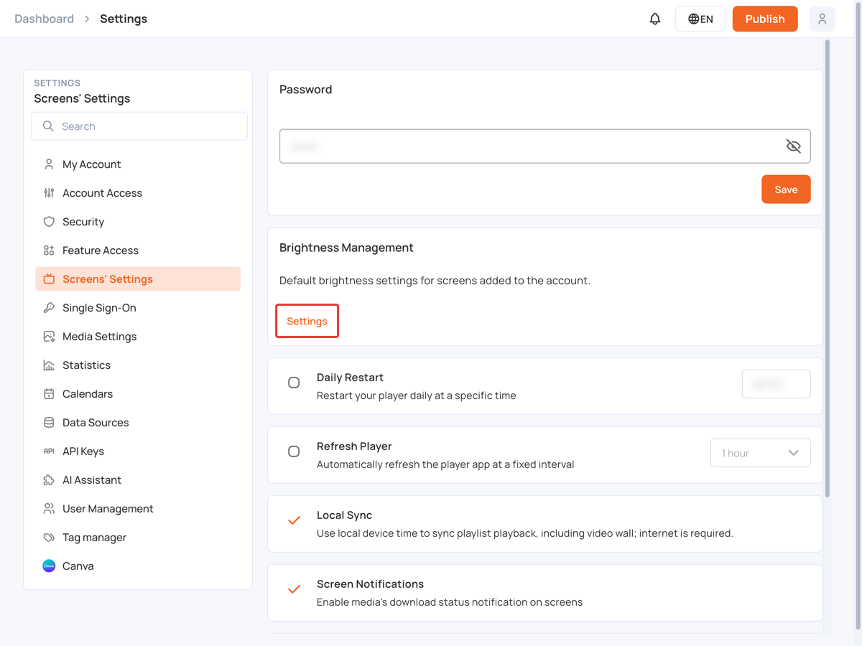Click the Settings breadcrumb
Image resolution: width=862 pixels, height=646 pixels.
(x=124, y=19)
